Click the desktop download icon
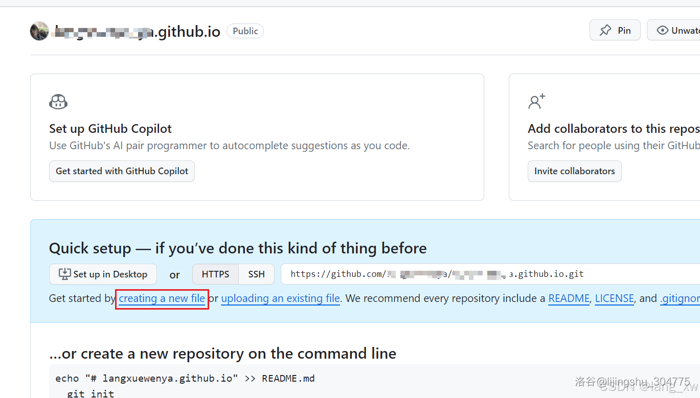The width and height of the screenshot is (700, 398). point(64,274)
